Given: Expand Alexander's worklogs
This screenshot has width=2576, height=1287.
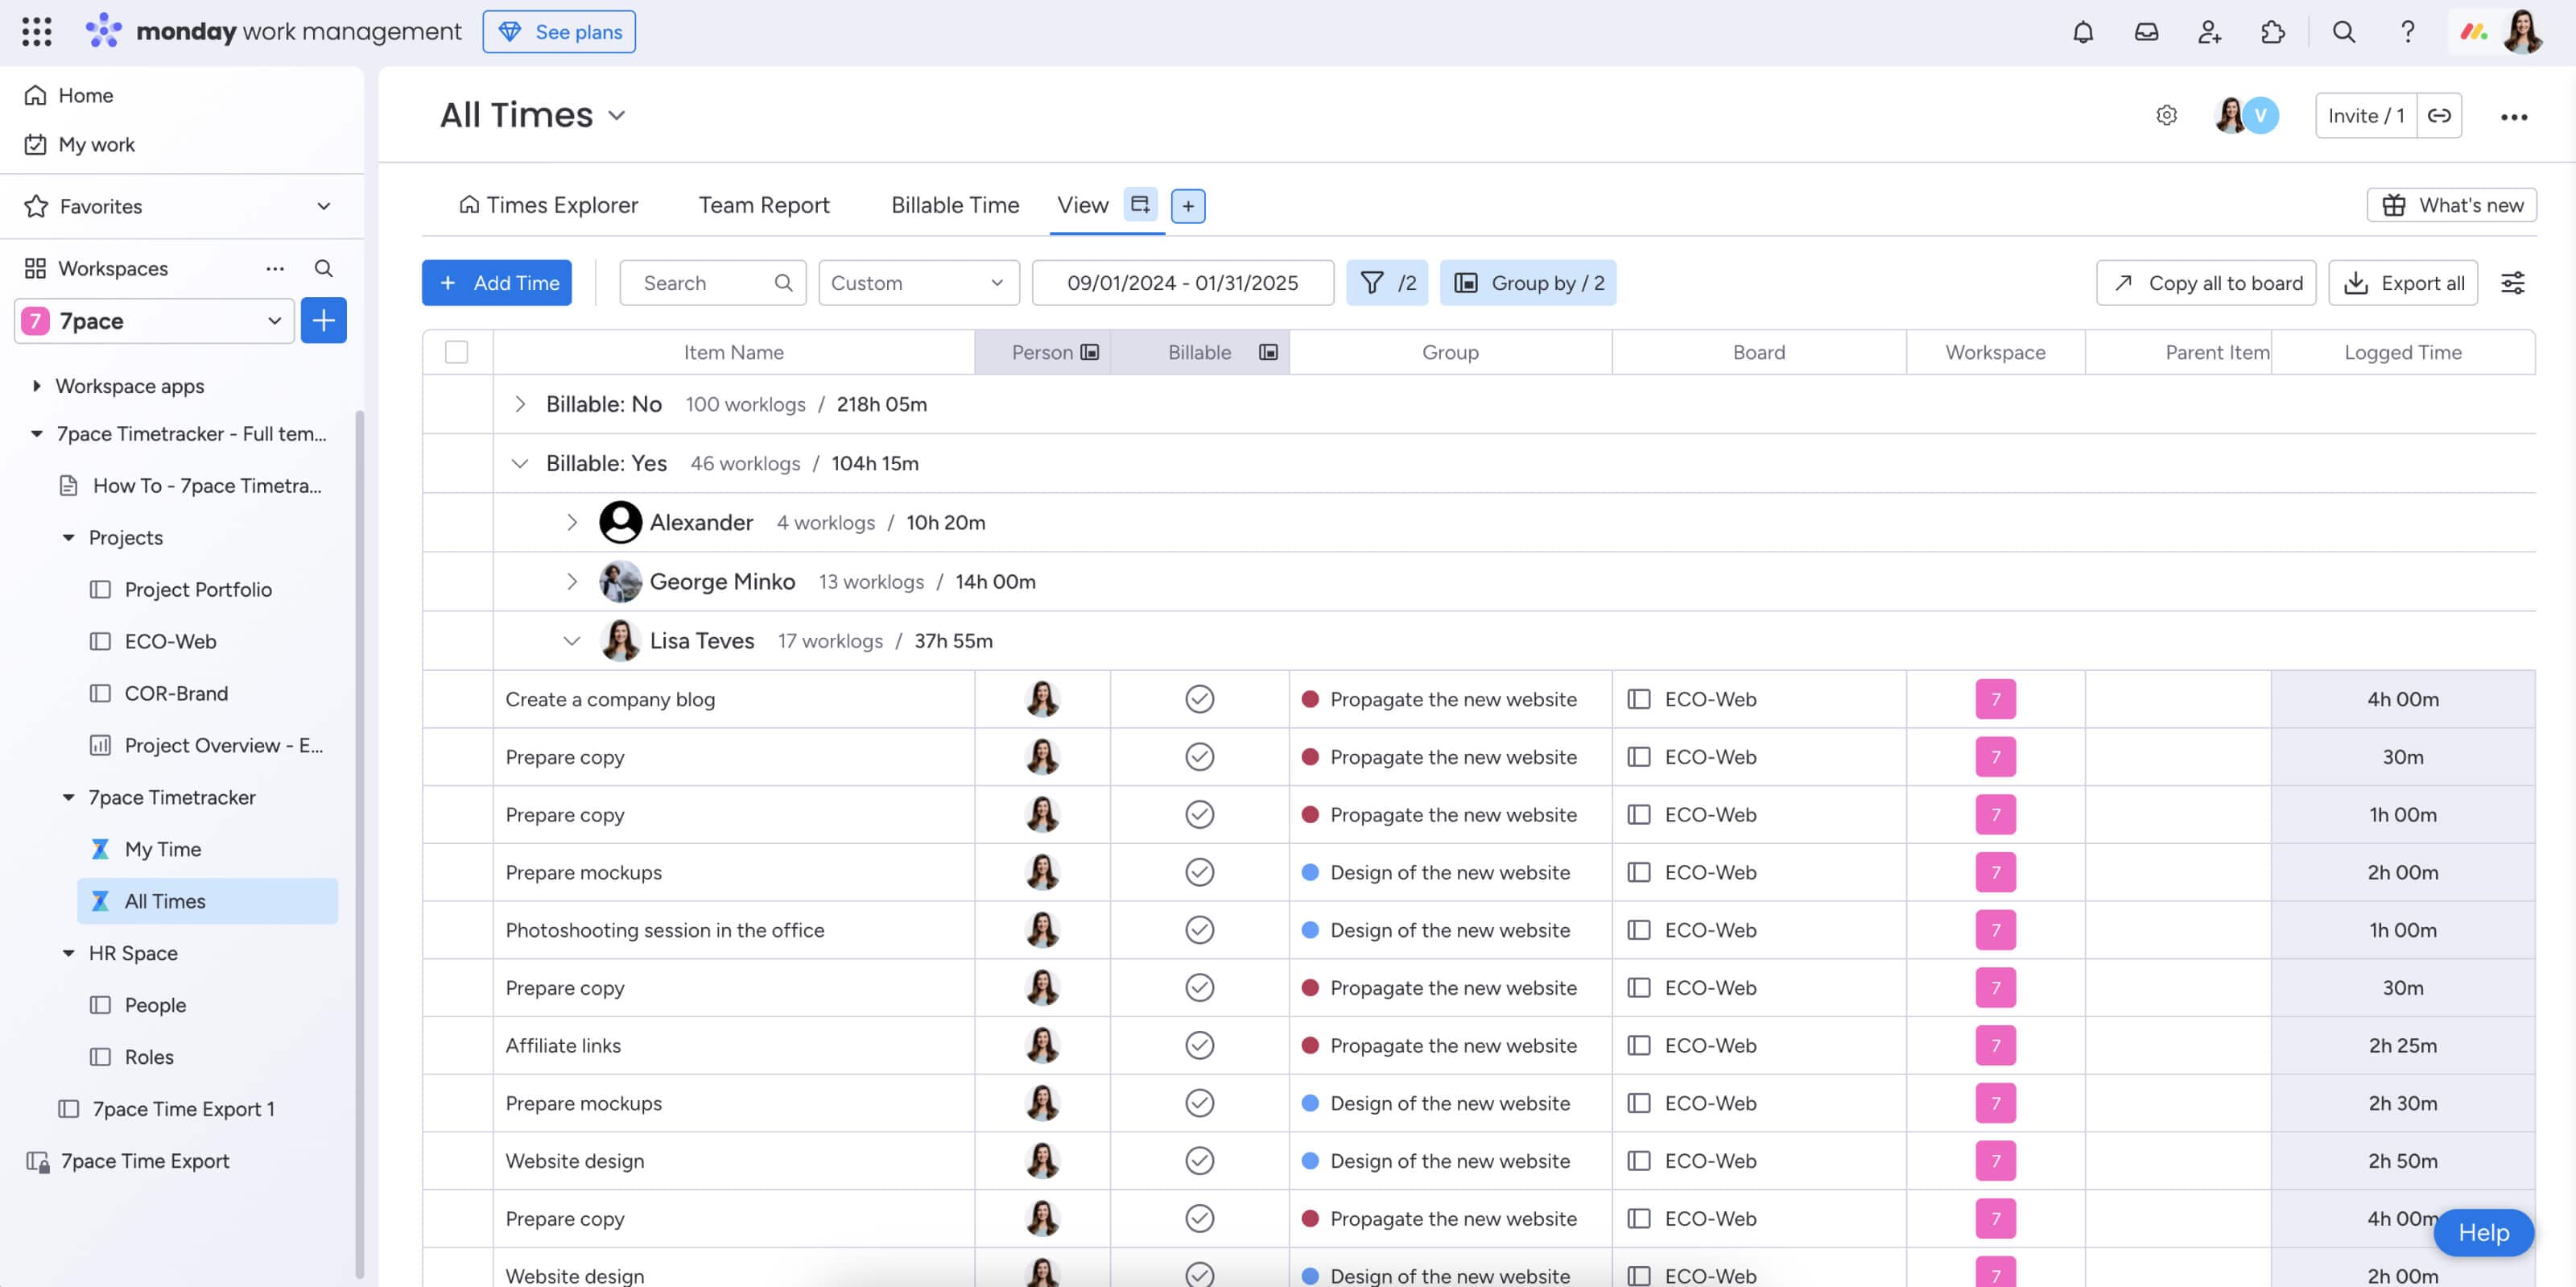Looking at the screenshot, I should 571,523.
